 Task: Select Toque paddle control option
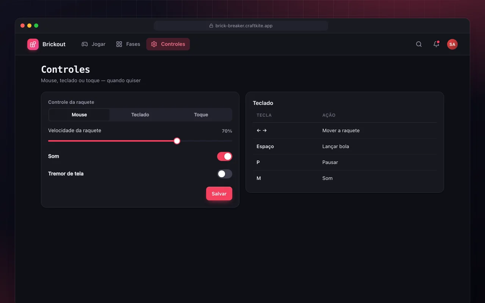pos(201,115)
